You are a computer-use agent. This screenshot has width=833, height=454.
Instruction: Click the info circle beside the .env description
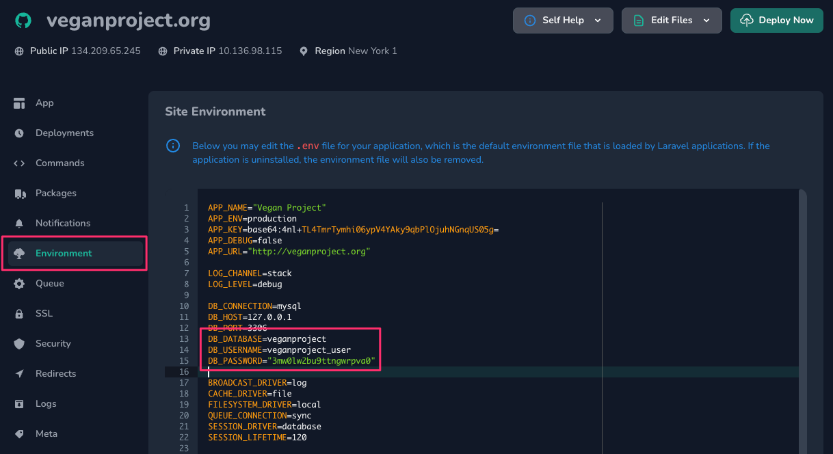(173, 146)
